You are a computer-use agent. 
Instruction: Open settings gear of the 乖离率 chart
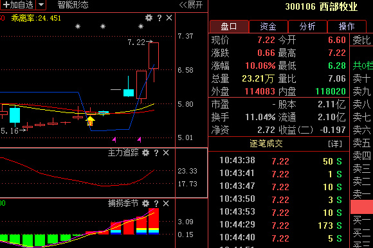pos(149,18)
